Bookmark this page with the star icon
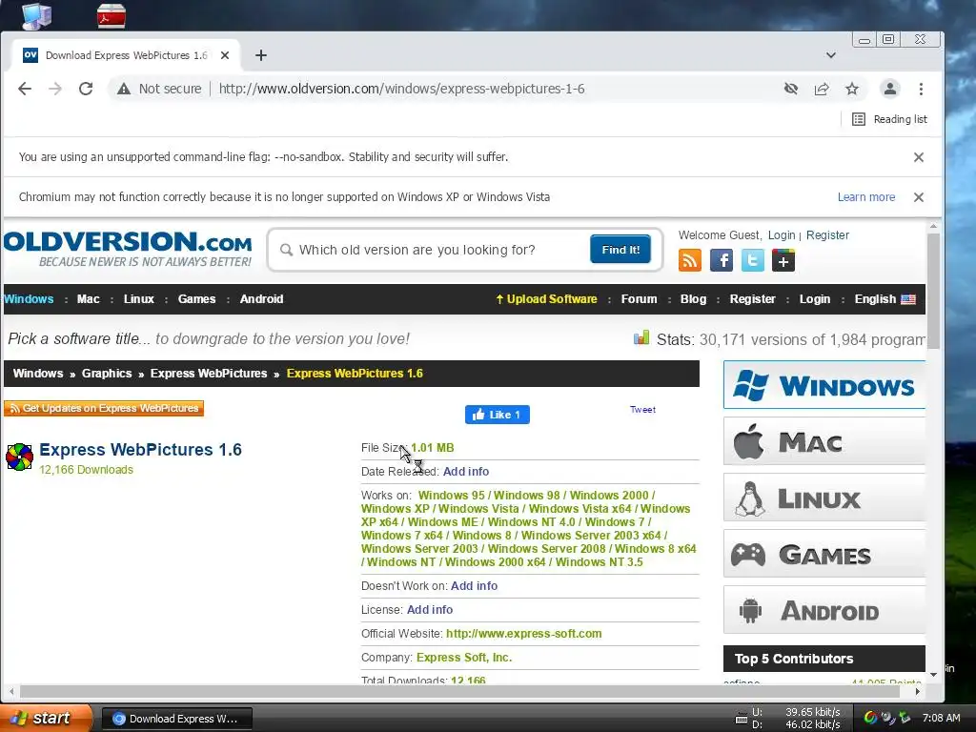This screenshot has width=976, height=732. click(852, 89)
